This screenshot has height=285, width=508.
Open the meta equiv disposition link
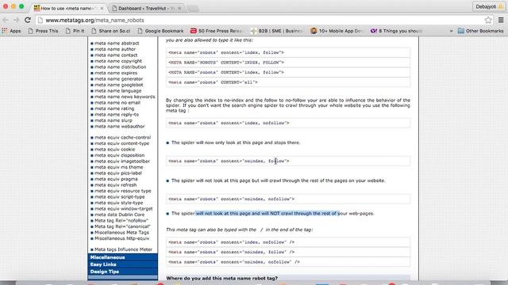(120, 155)
